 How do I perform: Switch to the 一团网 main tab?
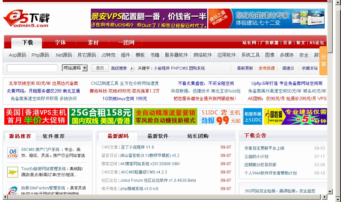tap(126, 42)
